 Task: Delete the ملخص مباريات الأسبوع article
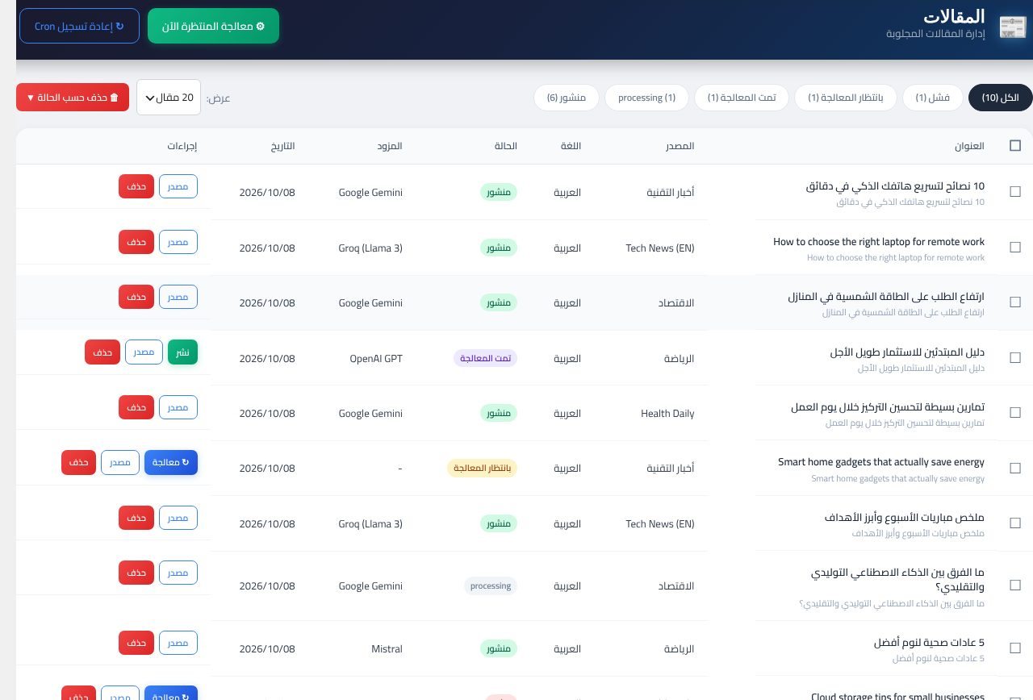click(136, 518)
